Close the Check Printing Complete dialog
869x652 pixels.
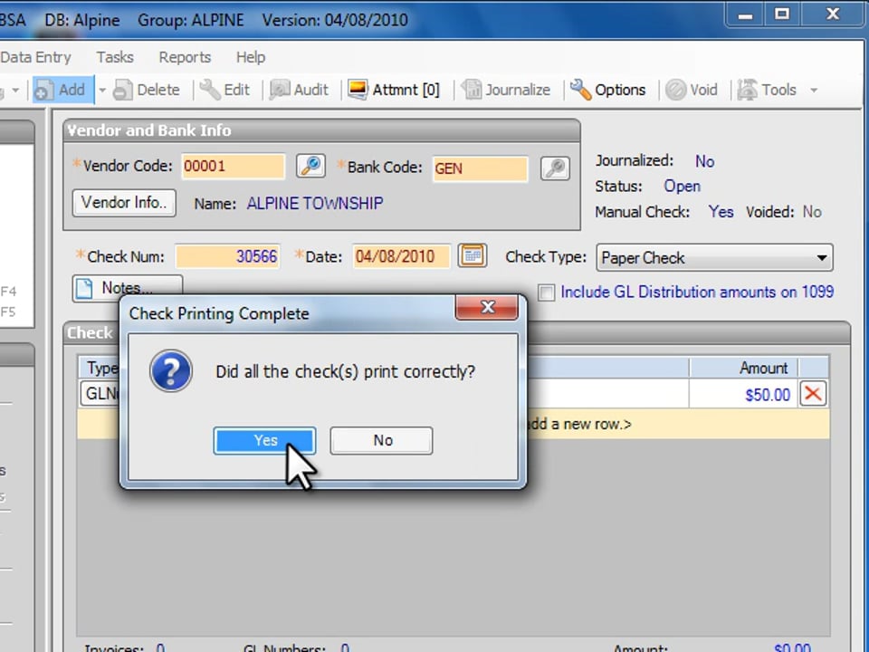point(487,307)
